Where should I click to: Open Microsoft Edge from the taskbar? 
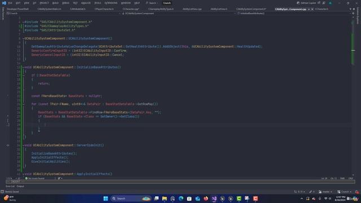pyautogui.click(x=181, y=198)
